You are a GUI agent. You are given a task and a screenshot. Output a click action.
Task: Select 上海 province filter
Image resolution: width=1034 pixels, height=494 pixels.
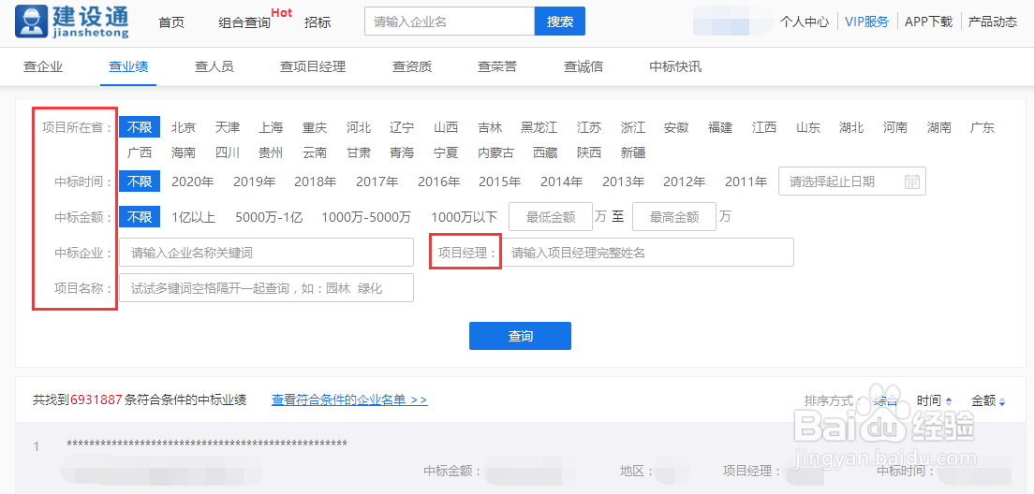click(x=271, y=128)
